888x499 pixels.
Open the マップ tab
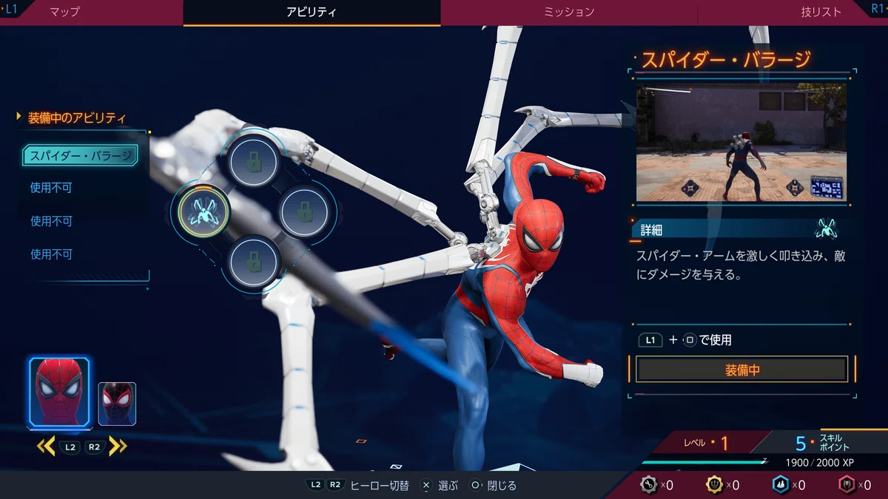click(64, 12)
